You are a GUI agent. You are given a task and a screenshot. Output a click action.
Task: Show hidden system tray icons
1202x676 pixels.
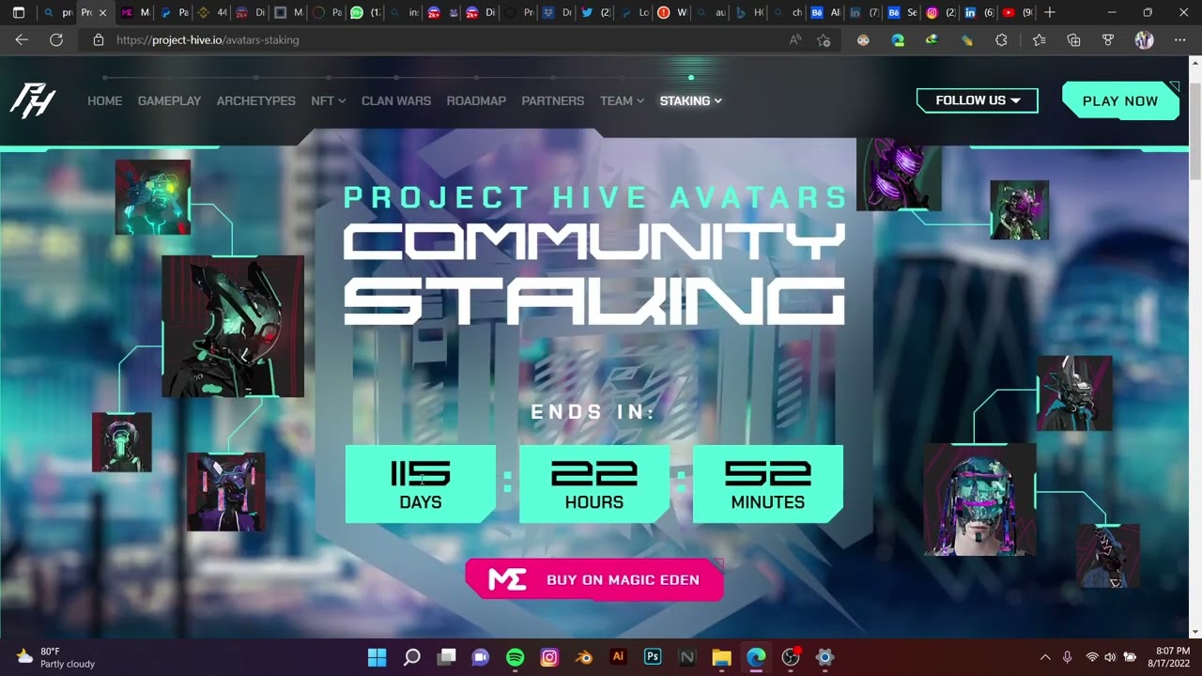coord(1045,657)
